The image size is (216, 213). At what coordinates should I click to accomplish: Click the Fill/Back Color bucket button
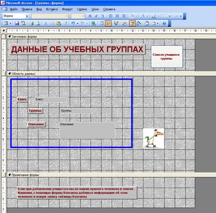tap(132, 16)
